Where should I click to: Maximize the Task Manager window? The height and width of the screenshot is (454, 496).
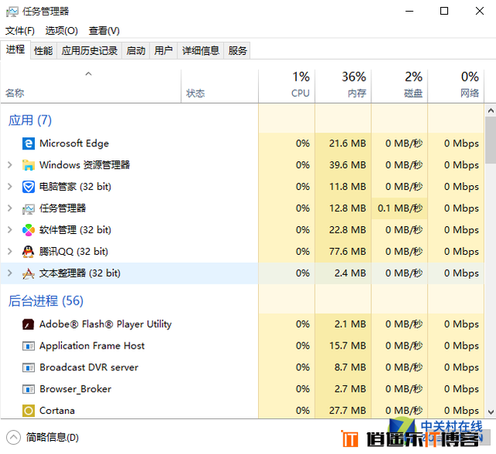tap(444, 12)
